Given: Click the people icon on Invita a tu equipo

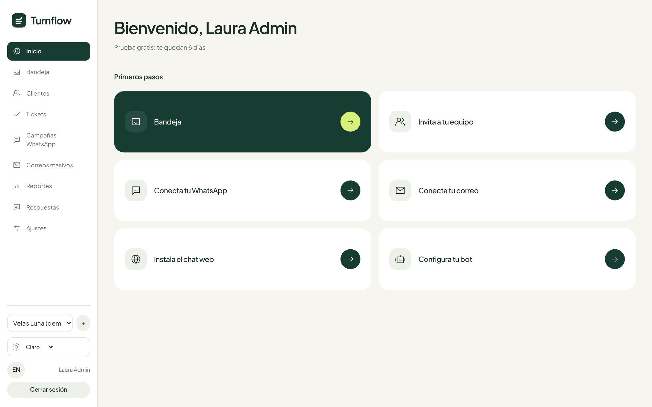Looking at the screenshot, I should [x=400, y=122].
